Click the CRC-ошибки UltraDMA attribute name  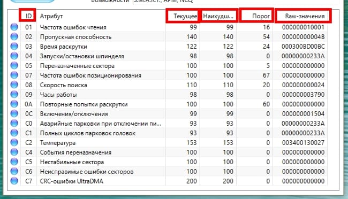(71, 181)
